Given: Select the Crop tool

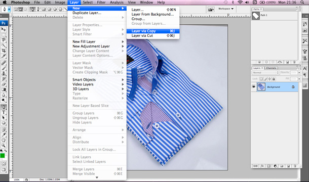Looking at the screenshot, I should click(4, 51).
